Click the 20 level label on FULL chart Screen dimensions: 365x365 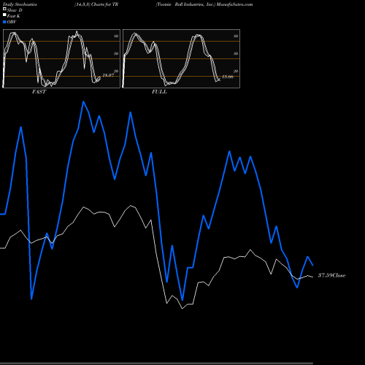[x=236, y=71]
